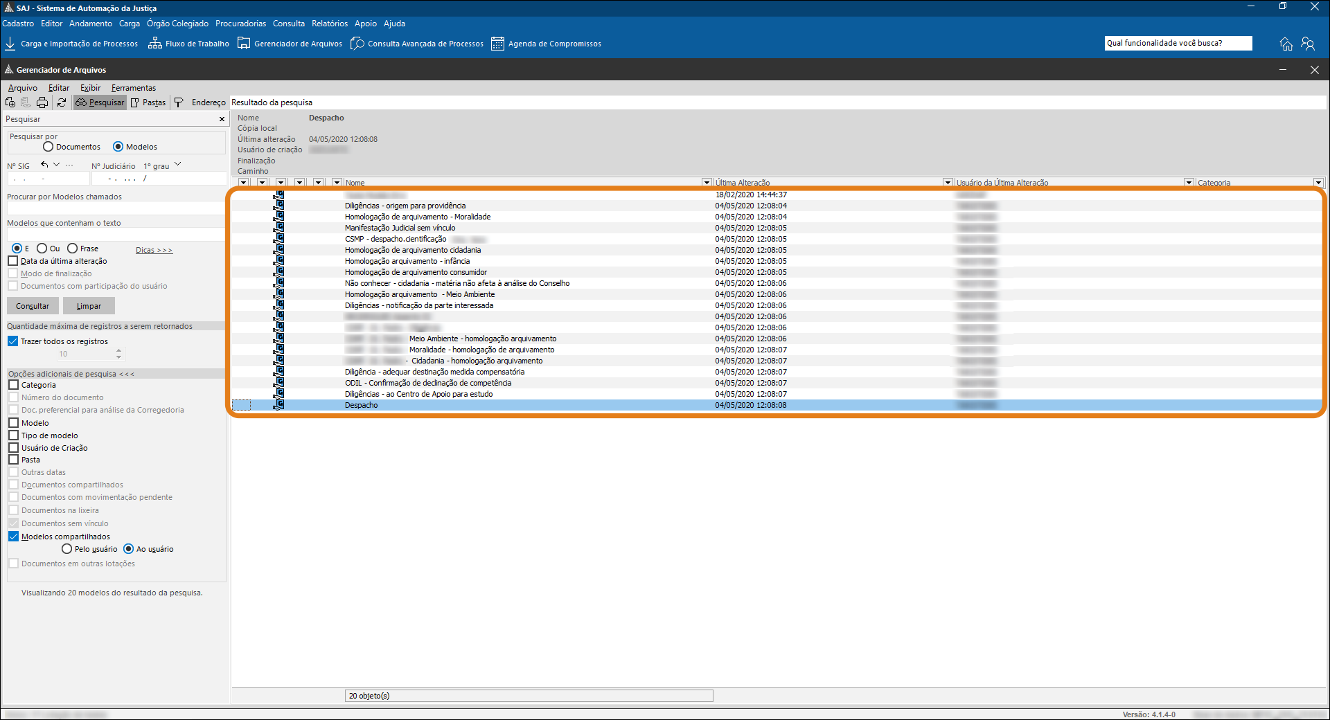The width and height of the screenshot is (1330, 720).
Task: Click model icon of Manifestação Judicial sem vínculo
Action: coord(278,228)
